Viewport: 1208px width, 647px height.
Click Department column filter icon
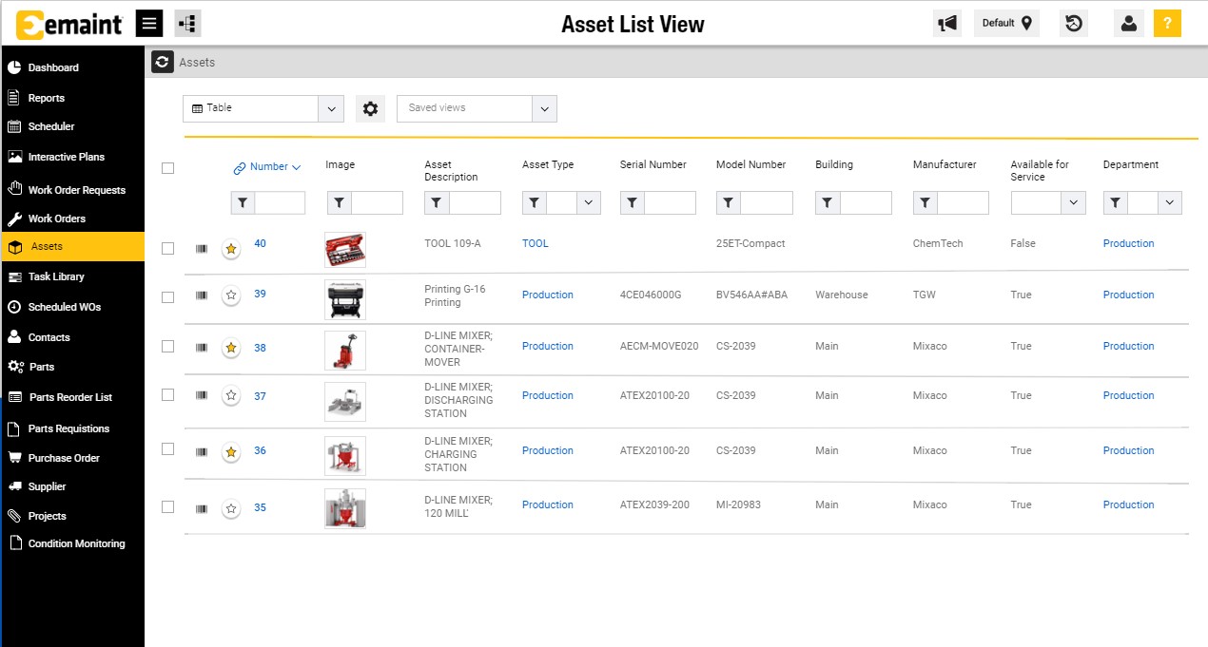[1116, 202]
